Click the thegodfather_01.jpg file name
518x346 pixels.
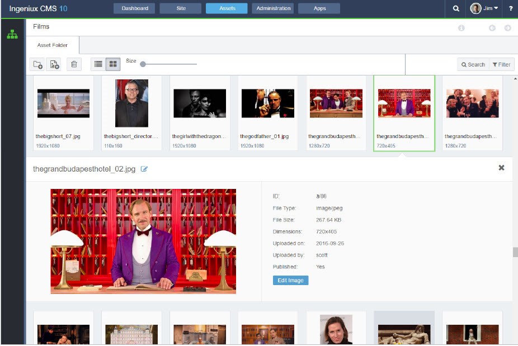click(x=264, y=136)
